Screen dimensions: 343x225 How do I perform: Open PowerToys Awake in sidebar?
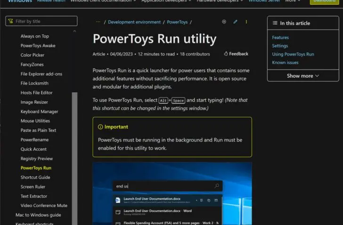pyautogui.click(x=38, y=46)
